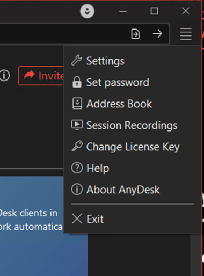Click the X icon beside Exit
204x276 pixels.
click(x=77, y=219)
